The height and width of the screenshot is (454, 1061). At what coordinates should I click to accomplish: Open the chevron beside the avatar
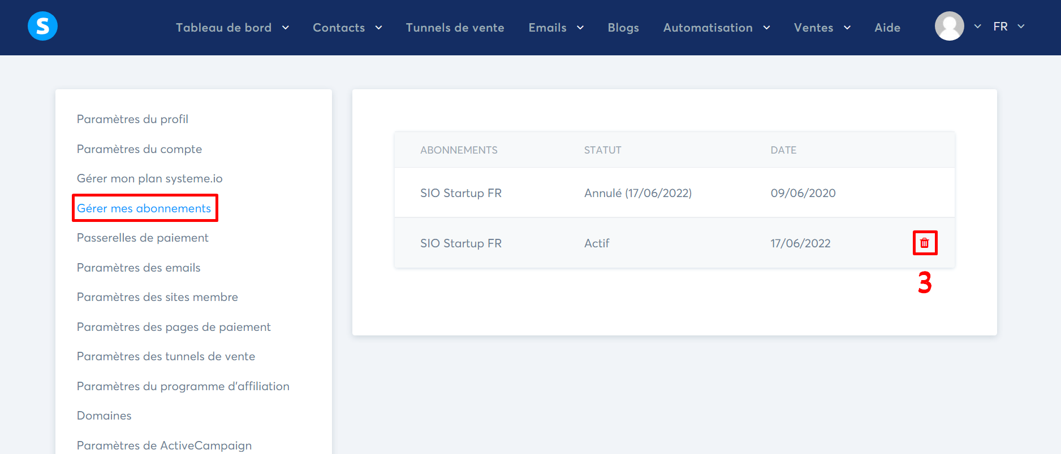977,27
